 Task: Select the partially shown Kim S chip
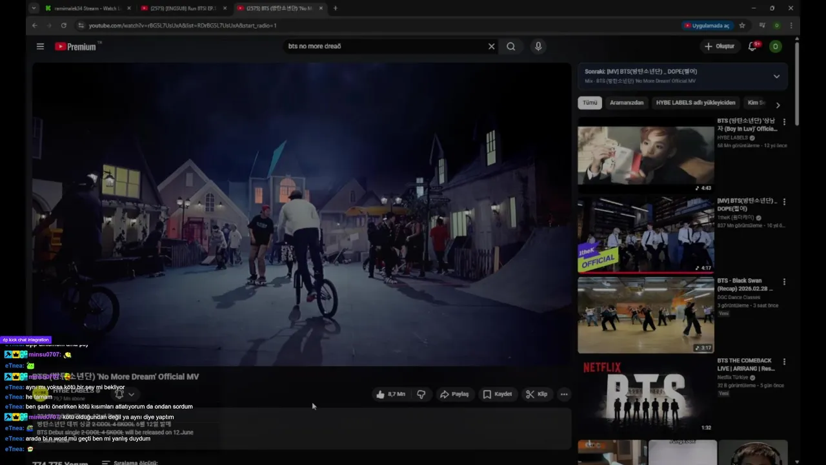756,103
